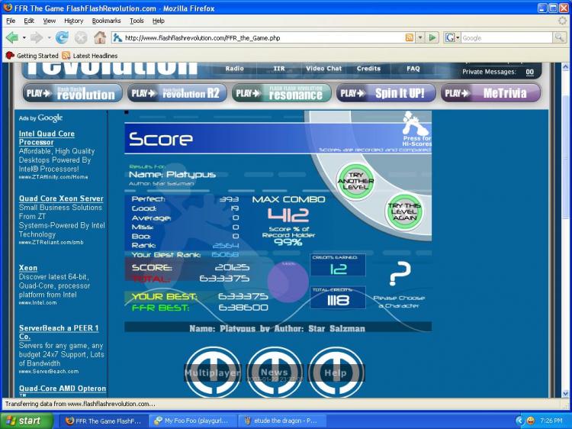Open the Intel Quad Core Processor ad link
Screen dimensions: 572x429
click(x=47, y=138)
